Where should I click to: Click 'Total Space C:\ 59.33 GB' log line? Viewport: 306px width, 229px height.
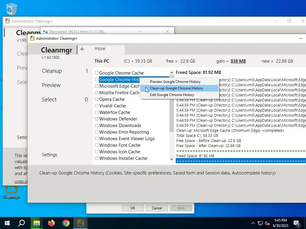(x=197, y=136)
